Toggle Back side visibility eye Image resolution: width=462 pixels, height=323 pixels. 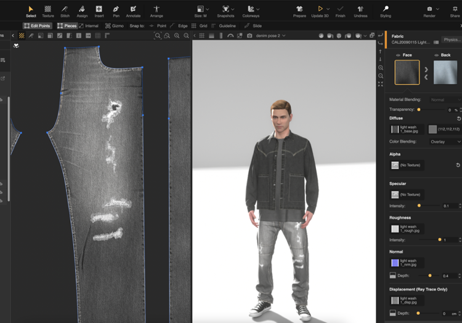click(436, 55)
